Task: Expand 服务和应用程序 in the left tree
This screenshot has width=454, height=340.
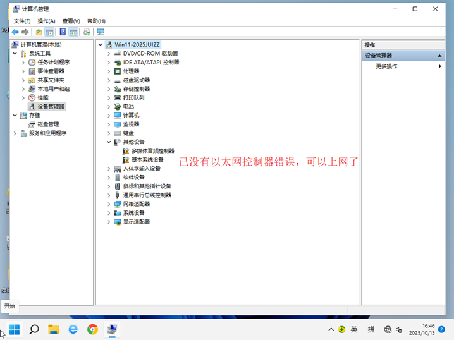Action: click(x=15, y=133)
